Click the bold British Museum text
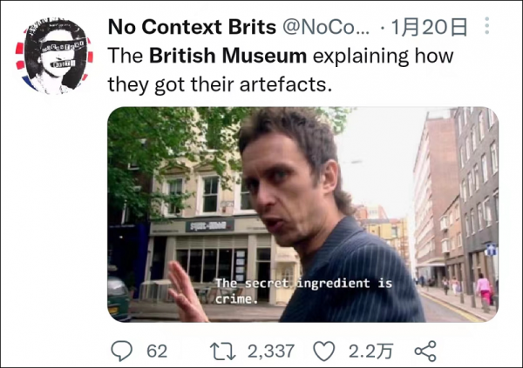Screen dimensions: 523x368 228,56
